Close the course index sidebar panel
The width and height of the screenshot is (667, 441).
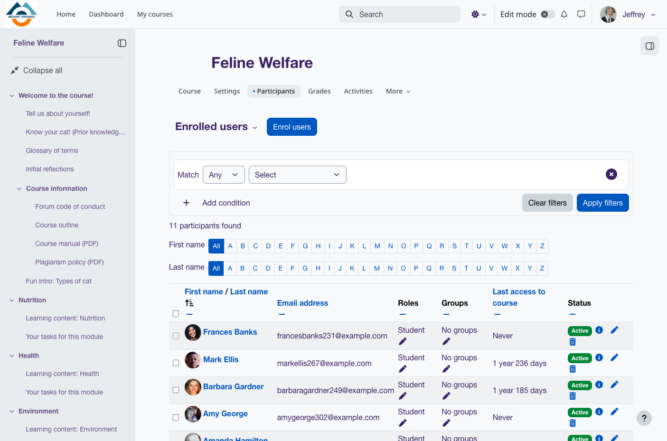(122, 43)
